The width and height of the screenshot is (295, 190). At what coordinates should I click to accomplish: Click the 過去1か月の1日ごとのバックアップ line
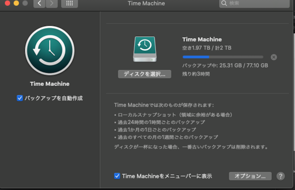[x=155, y=130]
